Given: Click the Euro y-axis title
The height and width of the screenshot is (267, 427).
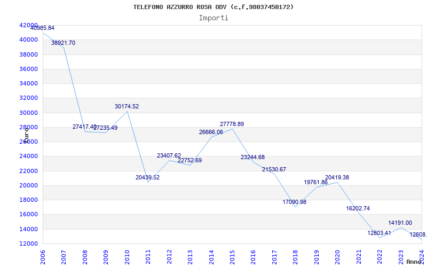Looking at the screenshot, I should point(26,135).
